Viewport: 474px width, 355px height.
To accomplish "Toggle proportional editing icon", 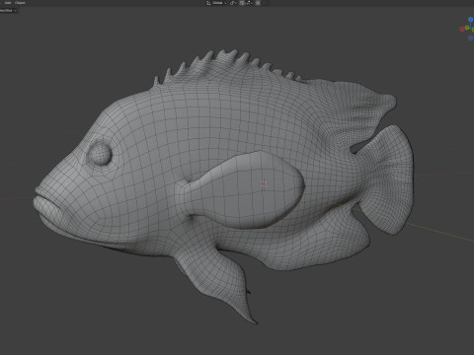I will (x=258, y=3).
